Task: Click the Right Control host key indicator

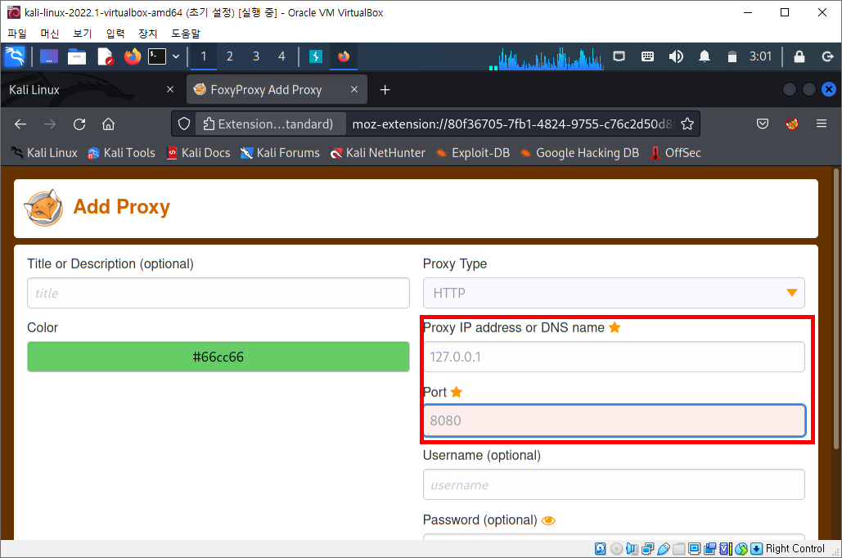Action: pyautogui.click(x=795, y=548)
